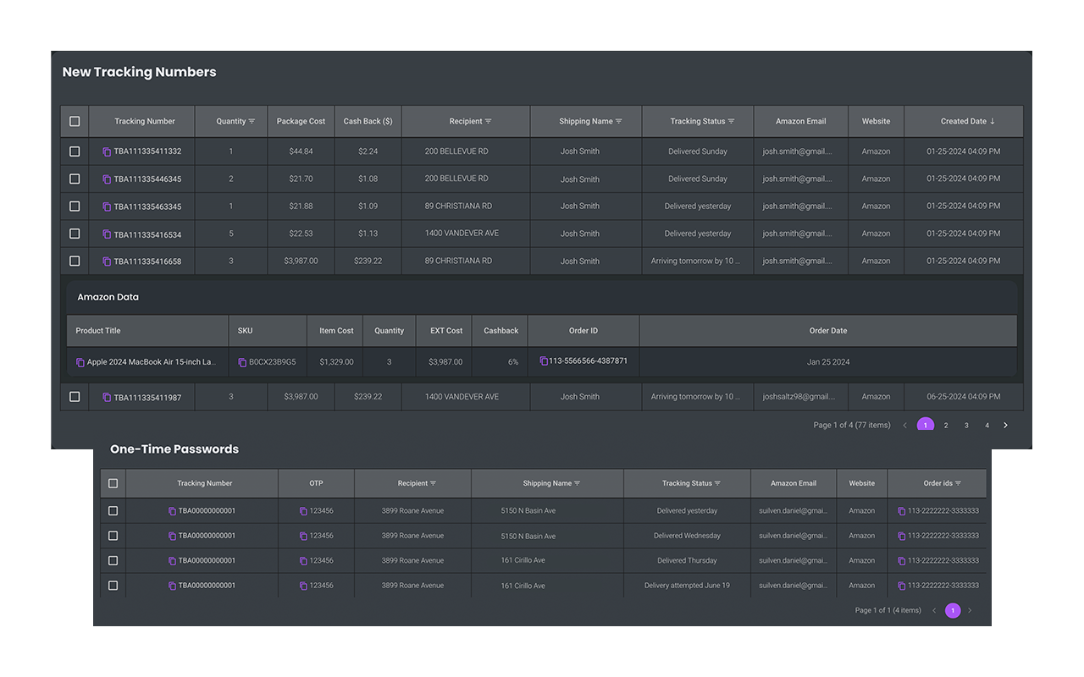Check the Delivery attempted June 19 row
The width and height of the screenshot is (1084, 677).
113,585
